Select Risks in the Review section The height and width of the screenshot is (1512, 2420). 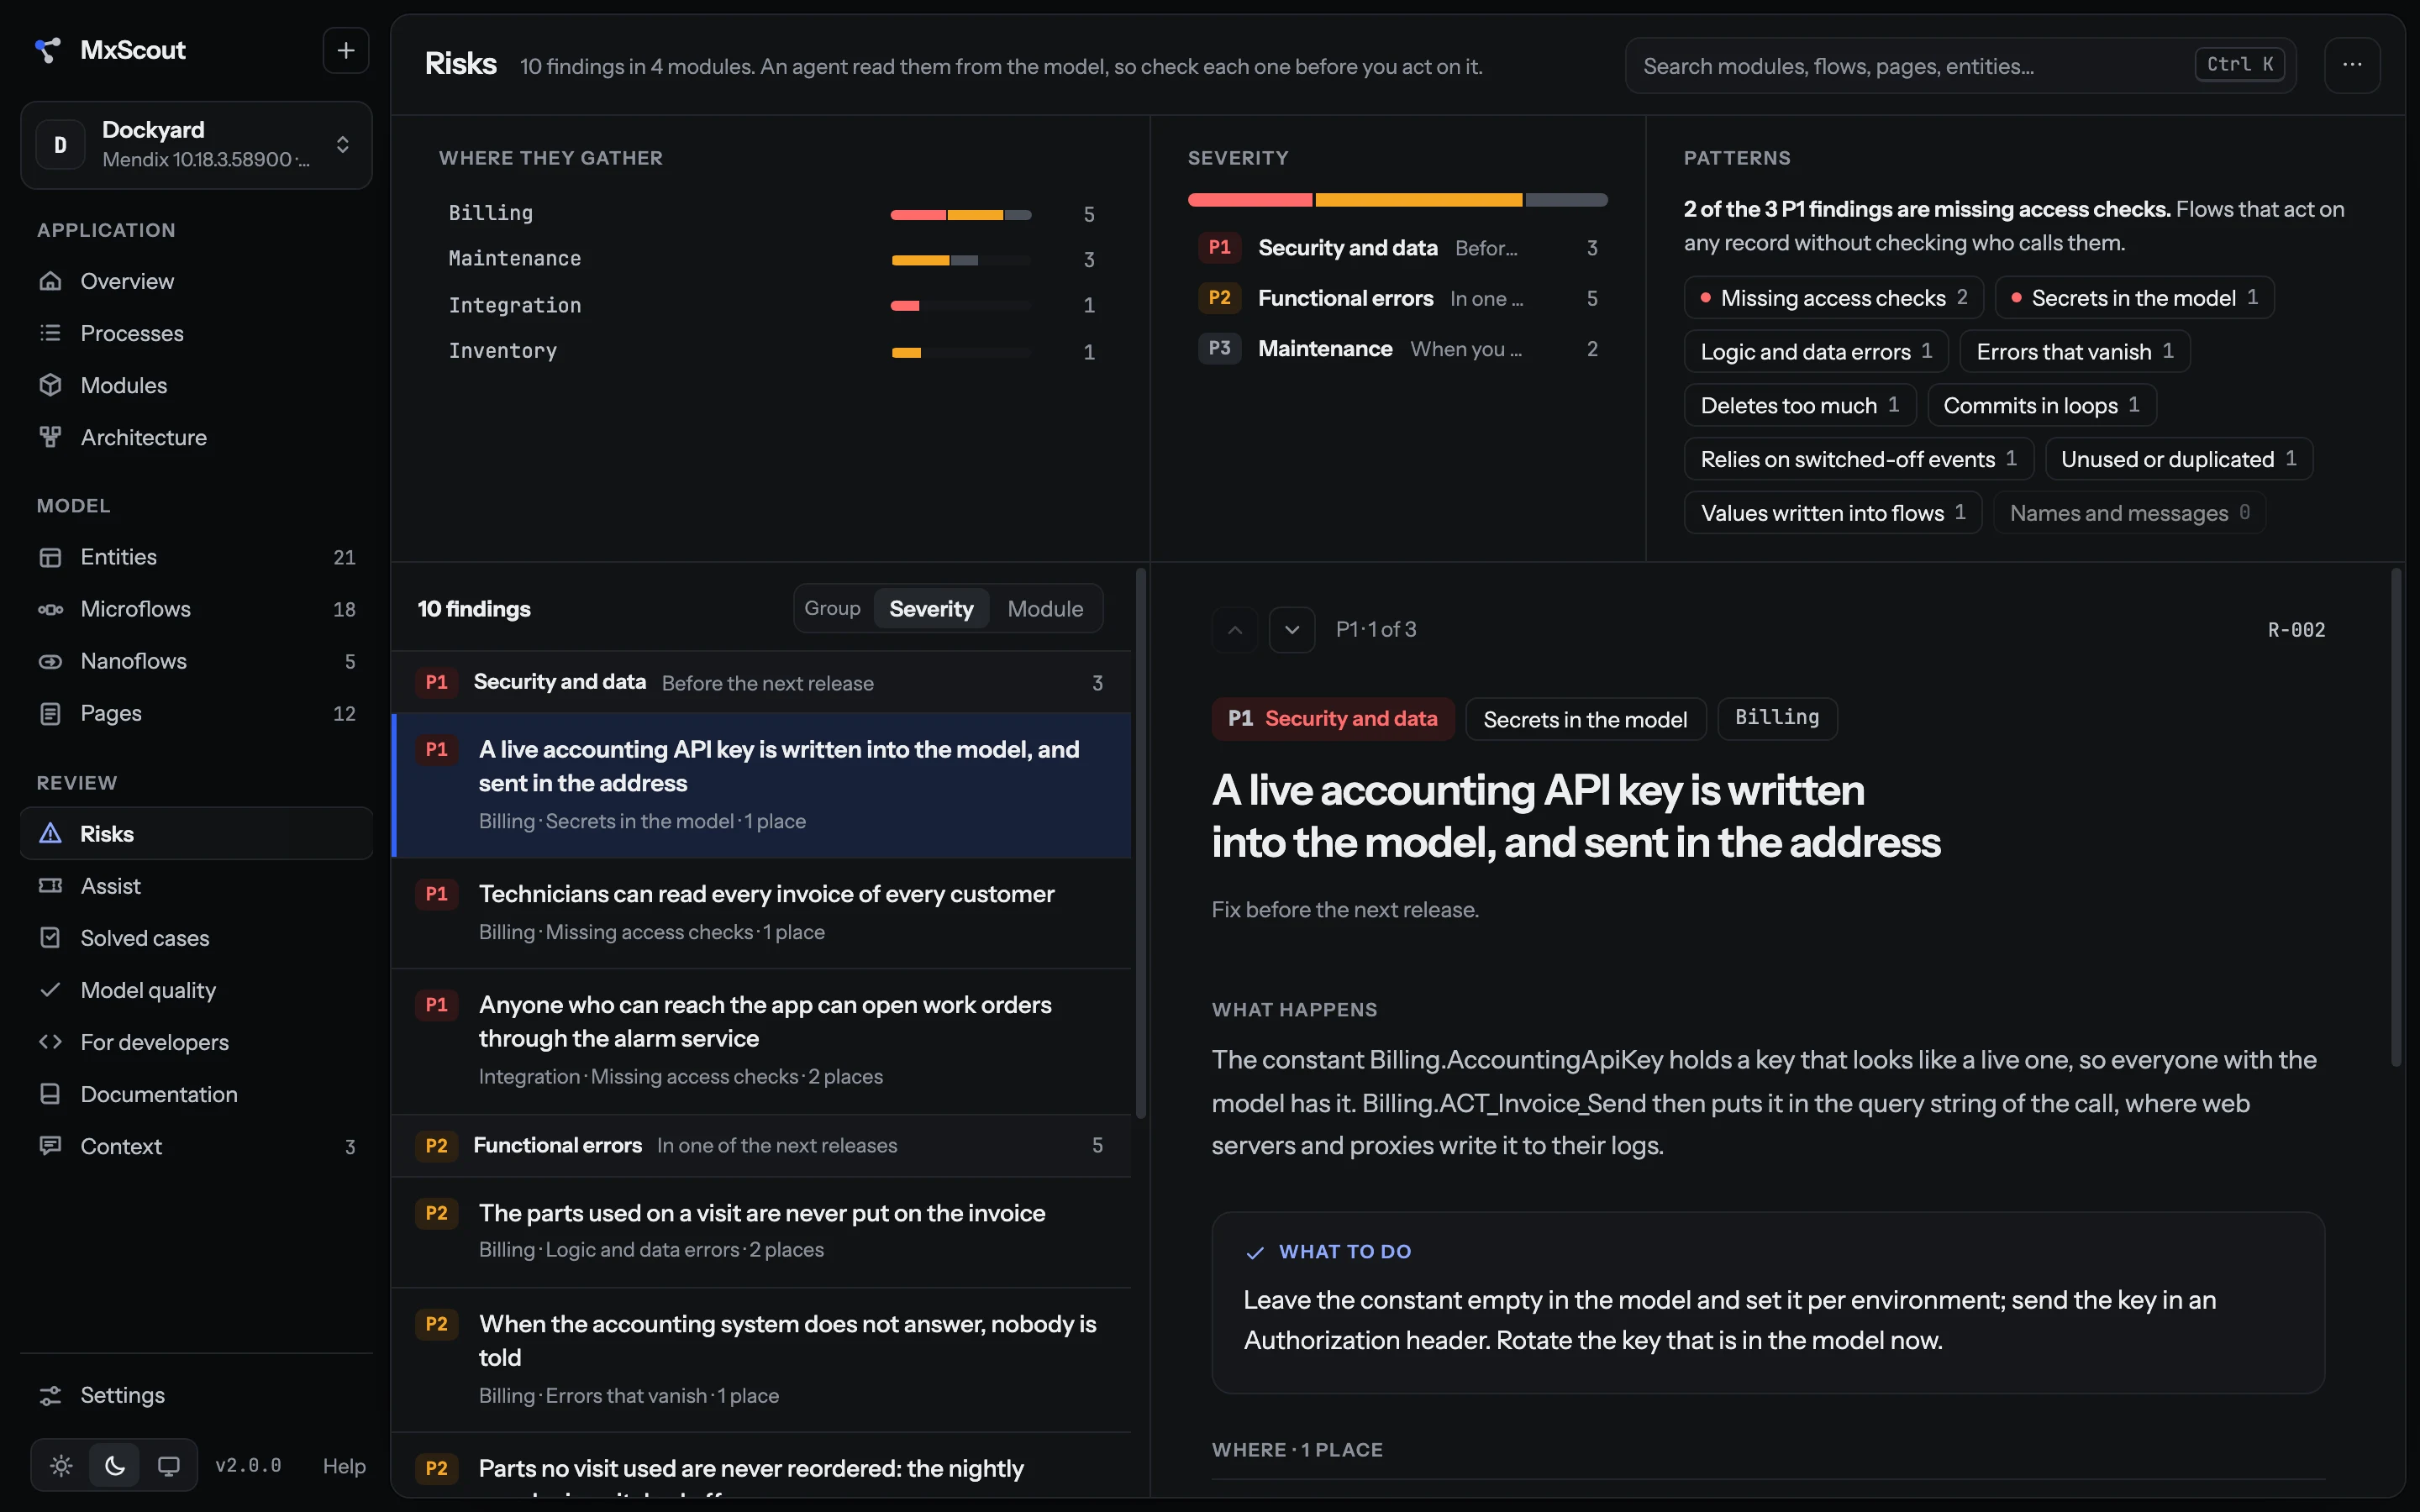tap(196, 834)
